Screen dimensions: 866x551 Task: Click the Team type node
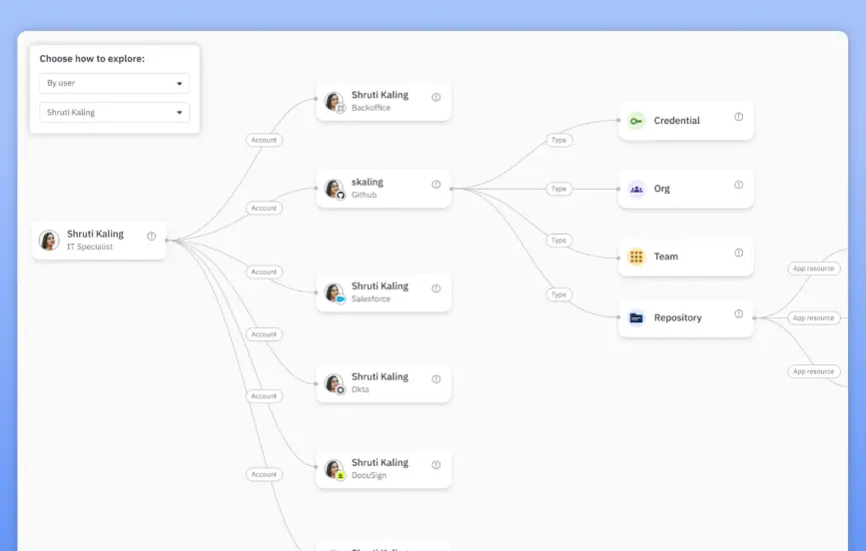click(x=685, y=257)
